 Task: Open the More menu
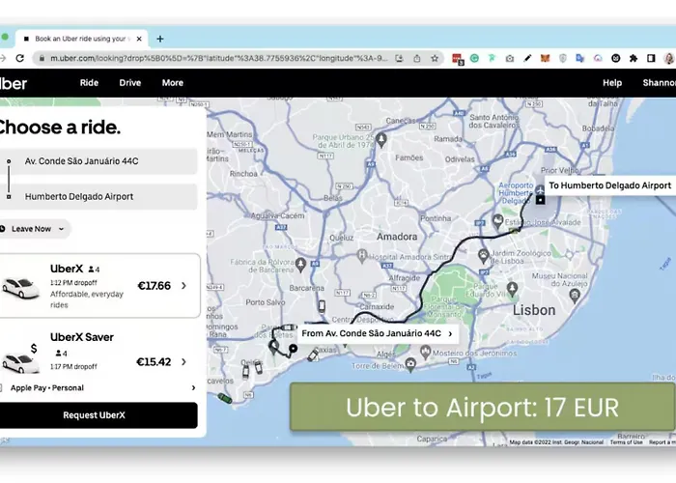pos(173,83)
